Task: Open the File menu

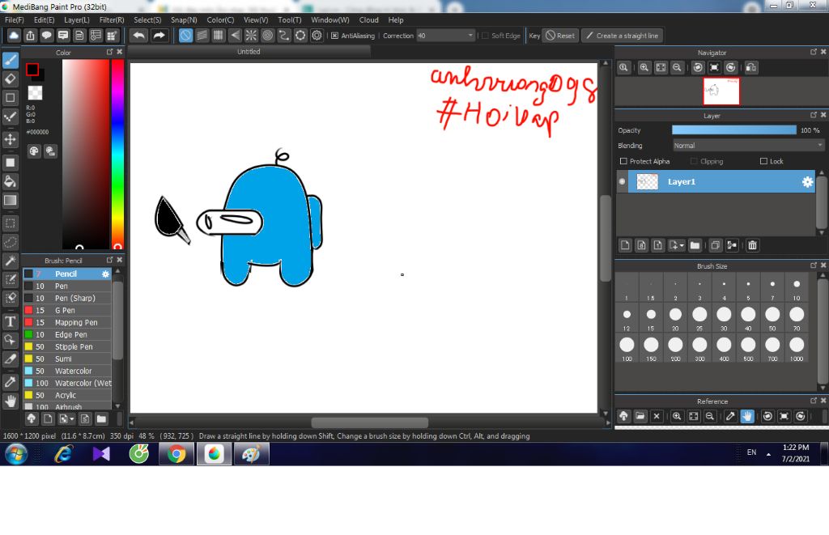Action: (x=15, y=20)
